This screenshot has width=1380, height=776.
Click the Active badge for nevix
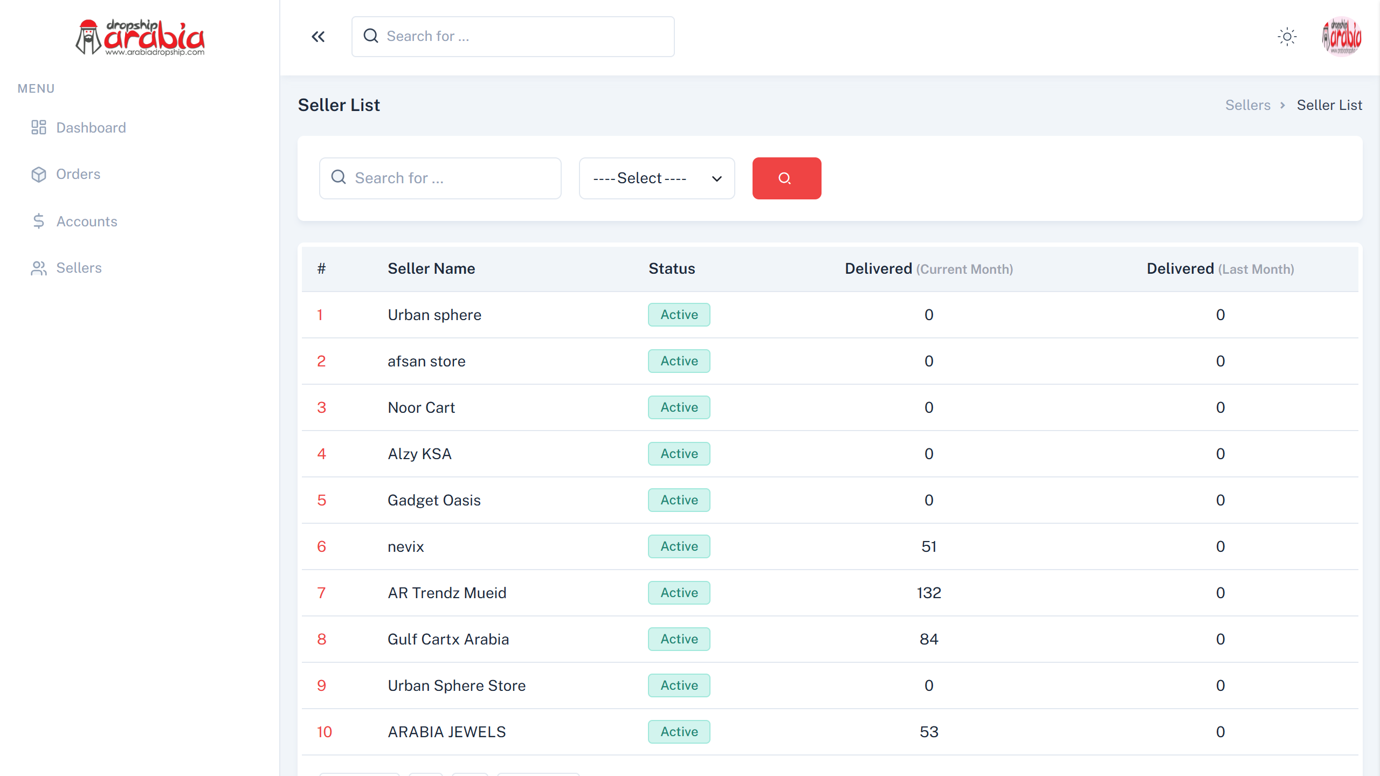point(679,546)
